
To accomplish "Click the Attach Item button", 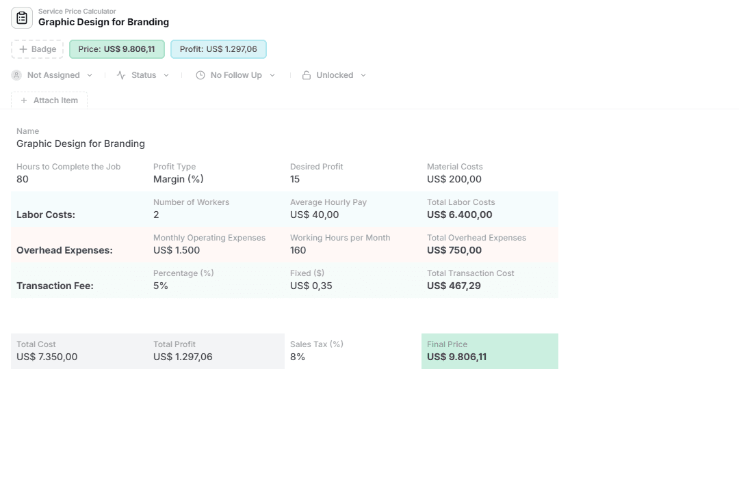I will 49,100.
